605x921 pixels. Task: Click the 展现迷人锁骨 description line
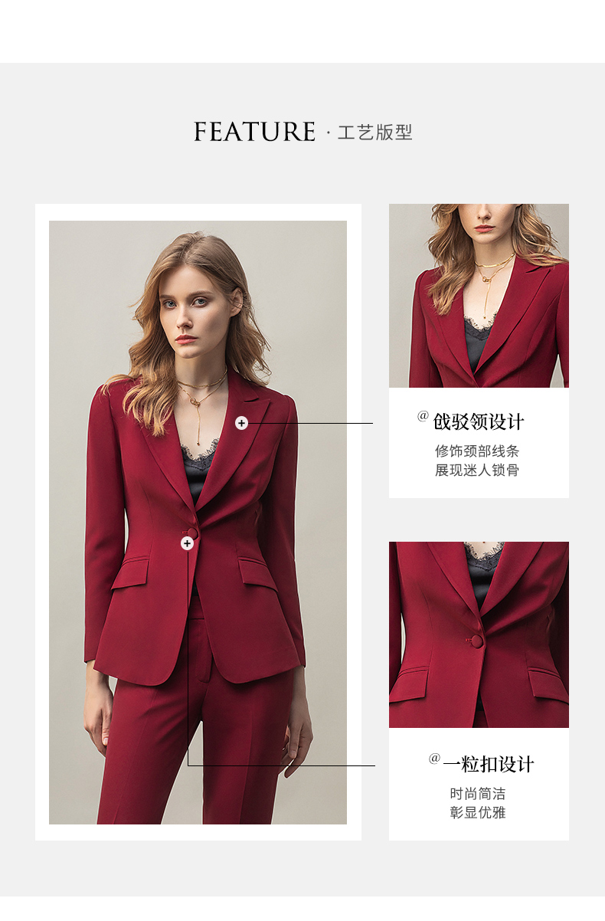click(477, 470)
